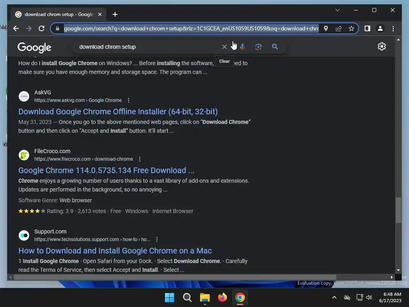Click the Support.com site favicon
This screenshot has width=409, height=307.
click(x=24, y=235)
